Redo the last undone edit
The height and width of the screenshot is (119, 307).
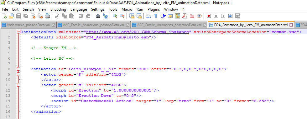88,16
